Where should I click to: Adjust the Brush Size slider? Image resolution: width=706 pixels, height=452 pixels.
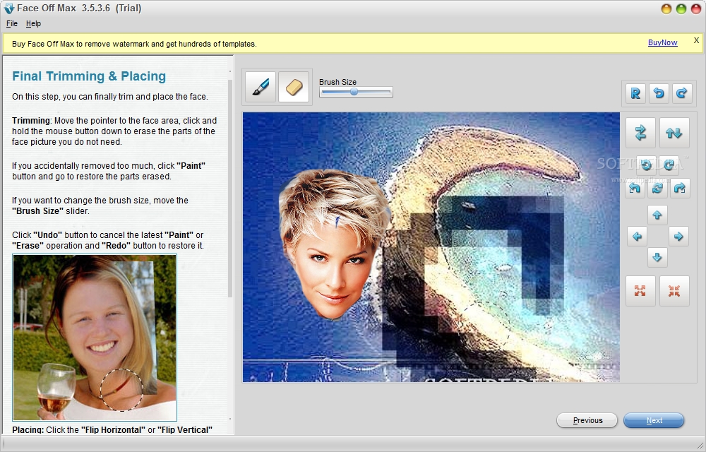(x=355, y=91)
